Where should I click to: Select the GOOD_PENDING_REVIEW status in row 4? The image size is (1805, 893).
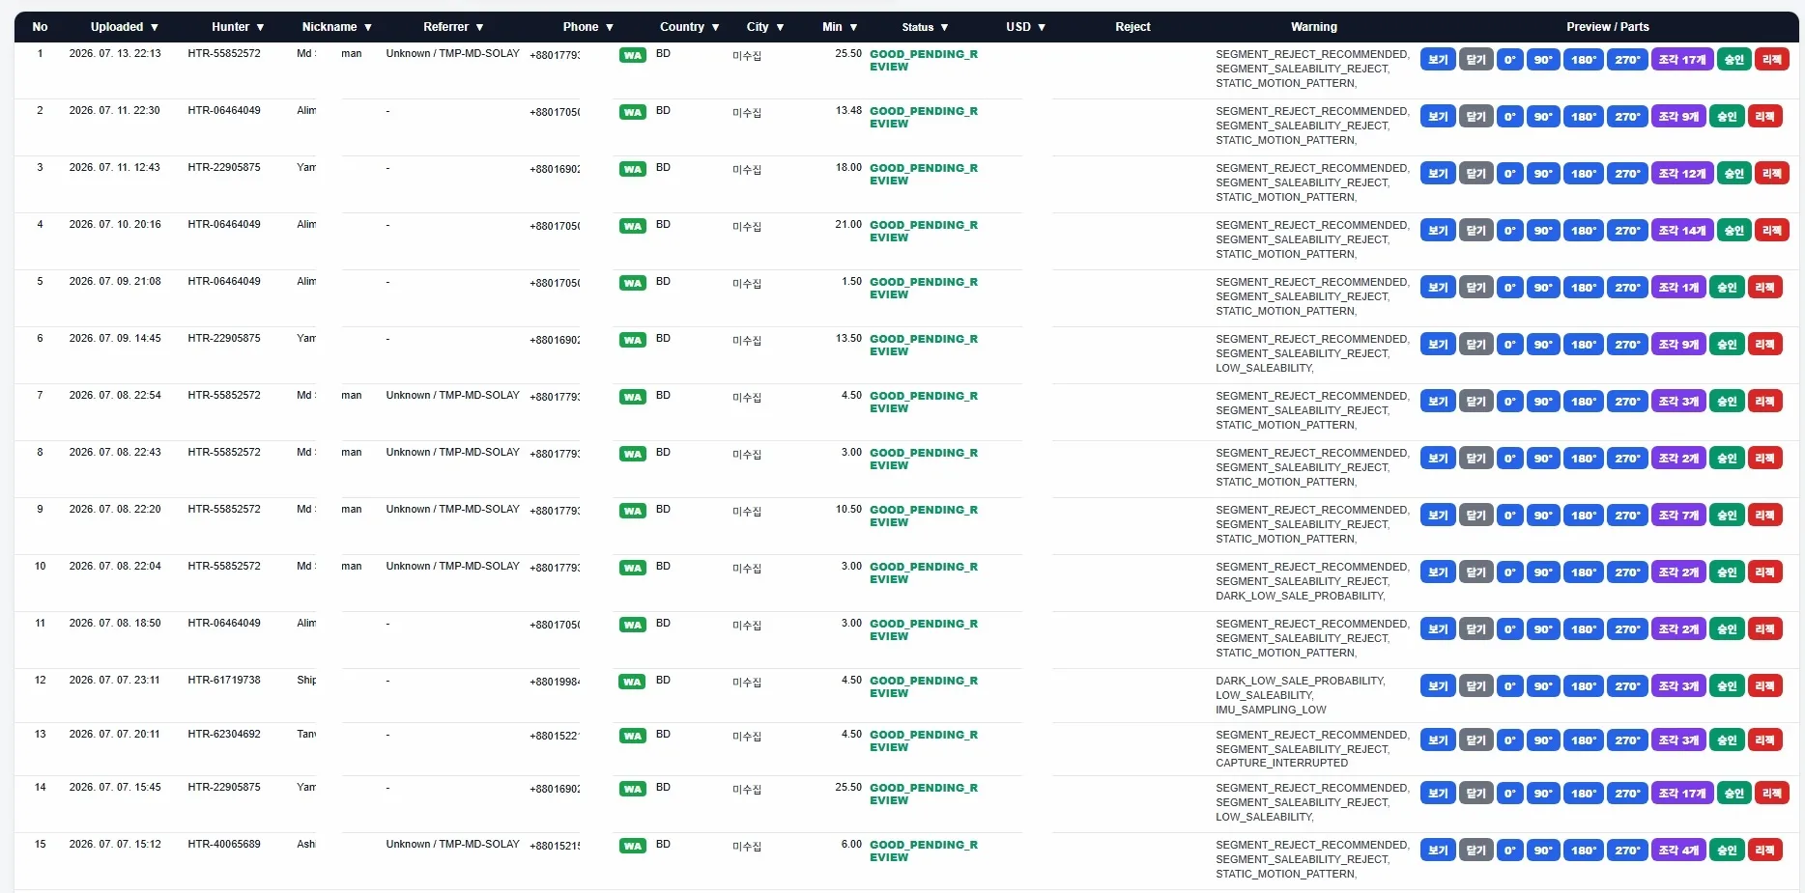coord(924,232)
